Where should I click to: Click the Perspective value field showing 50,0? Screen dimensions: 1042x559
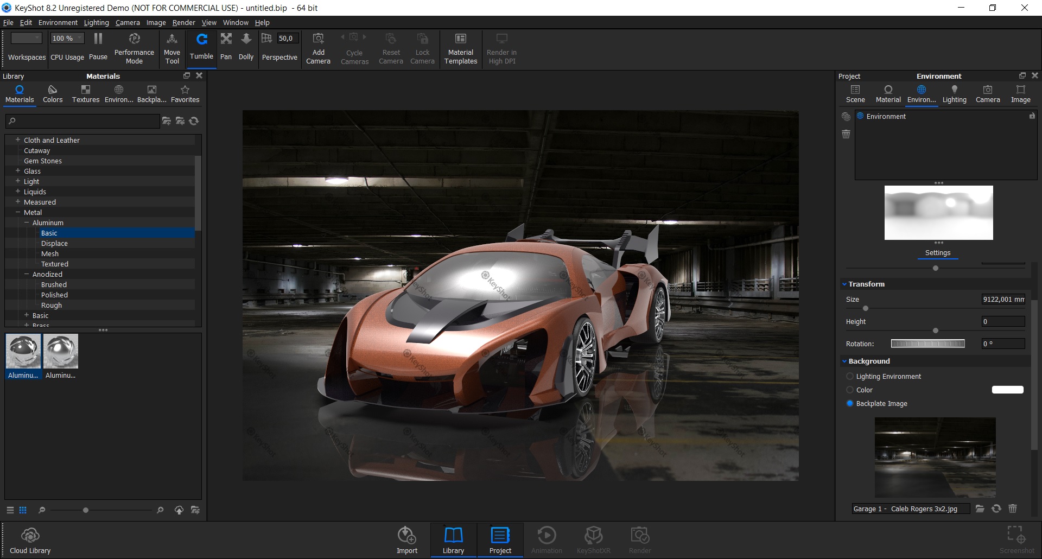[288, 38]
